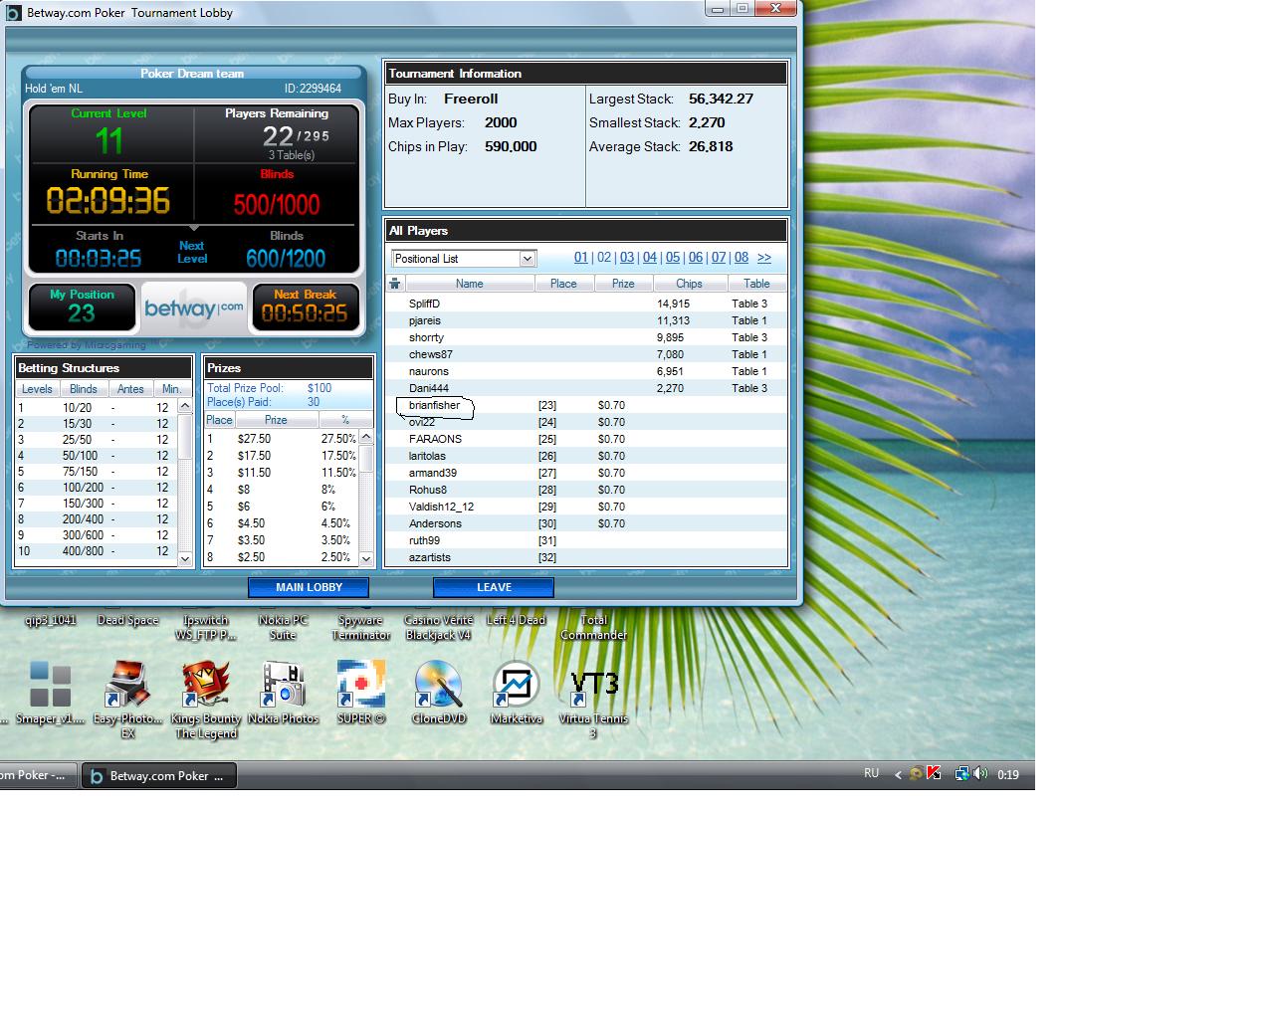Show hidden tray icons arrow

click(898, 774)
